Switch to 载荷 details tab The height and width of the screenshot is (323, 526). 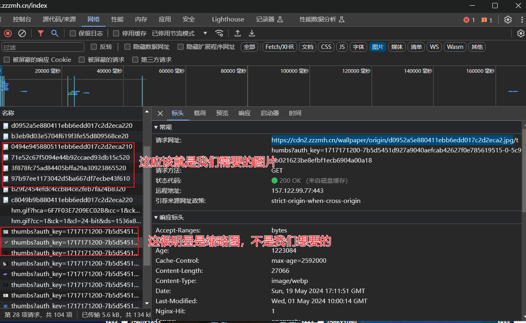point(200,113)
